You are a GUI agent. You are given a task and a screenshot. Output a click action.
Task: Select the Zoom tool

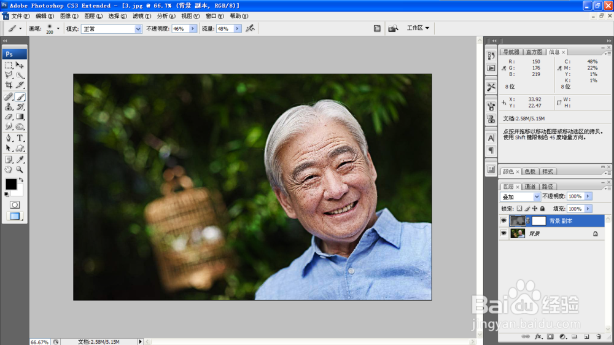tap(20, 169)
